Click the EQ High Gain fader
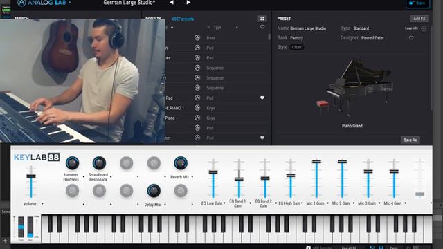The height and width of the screenshot is (249, 443). 291,175
